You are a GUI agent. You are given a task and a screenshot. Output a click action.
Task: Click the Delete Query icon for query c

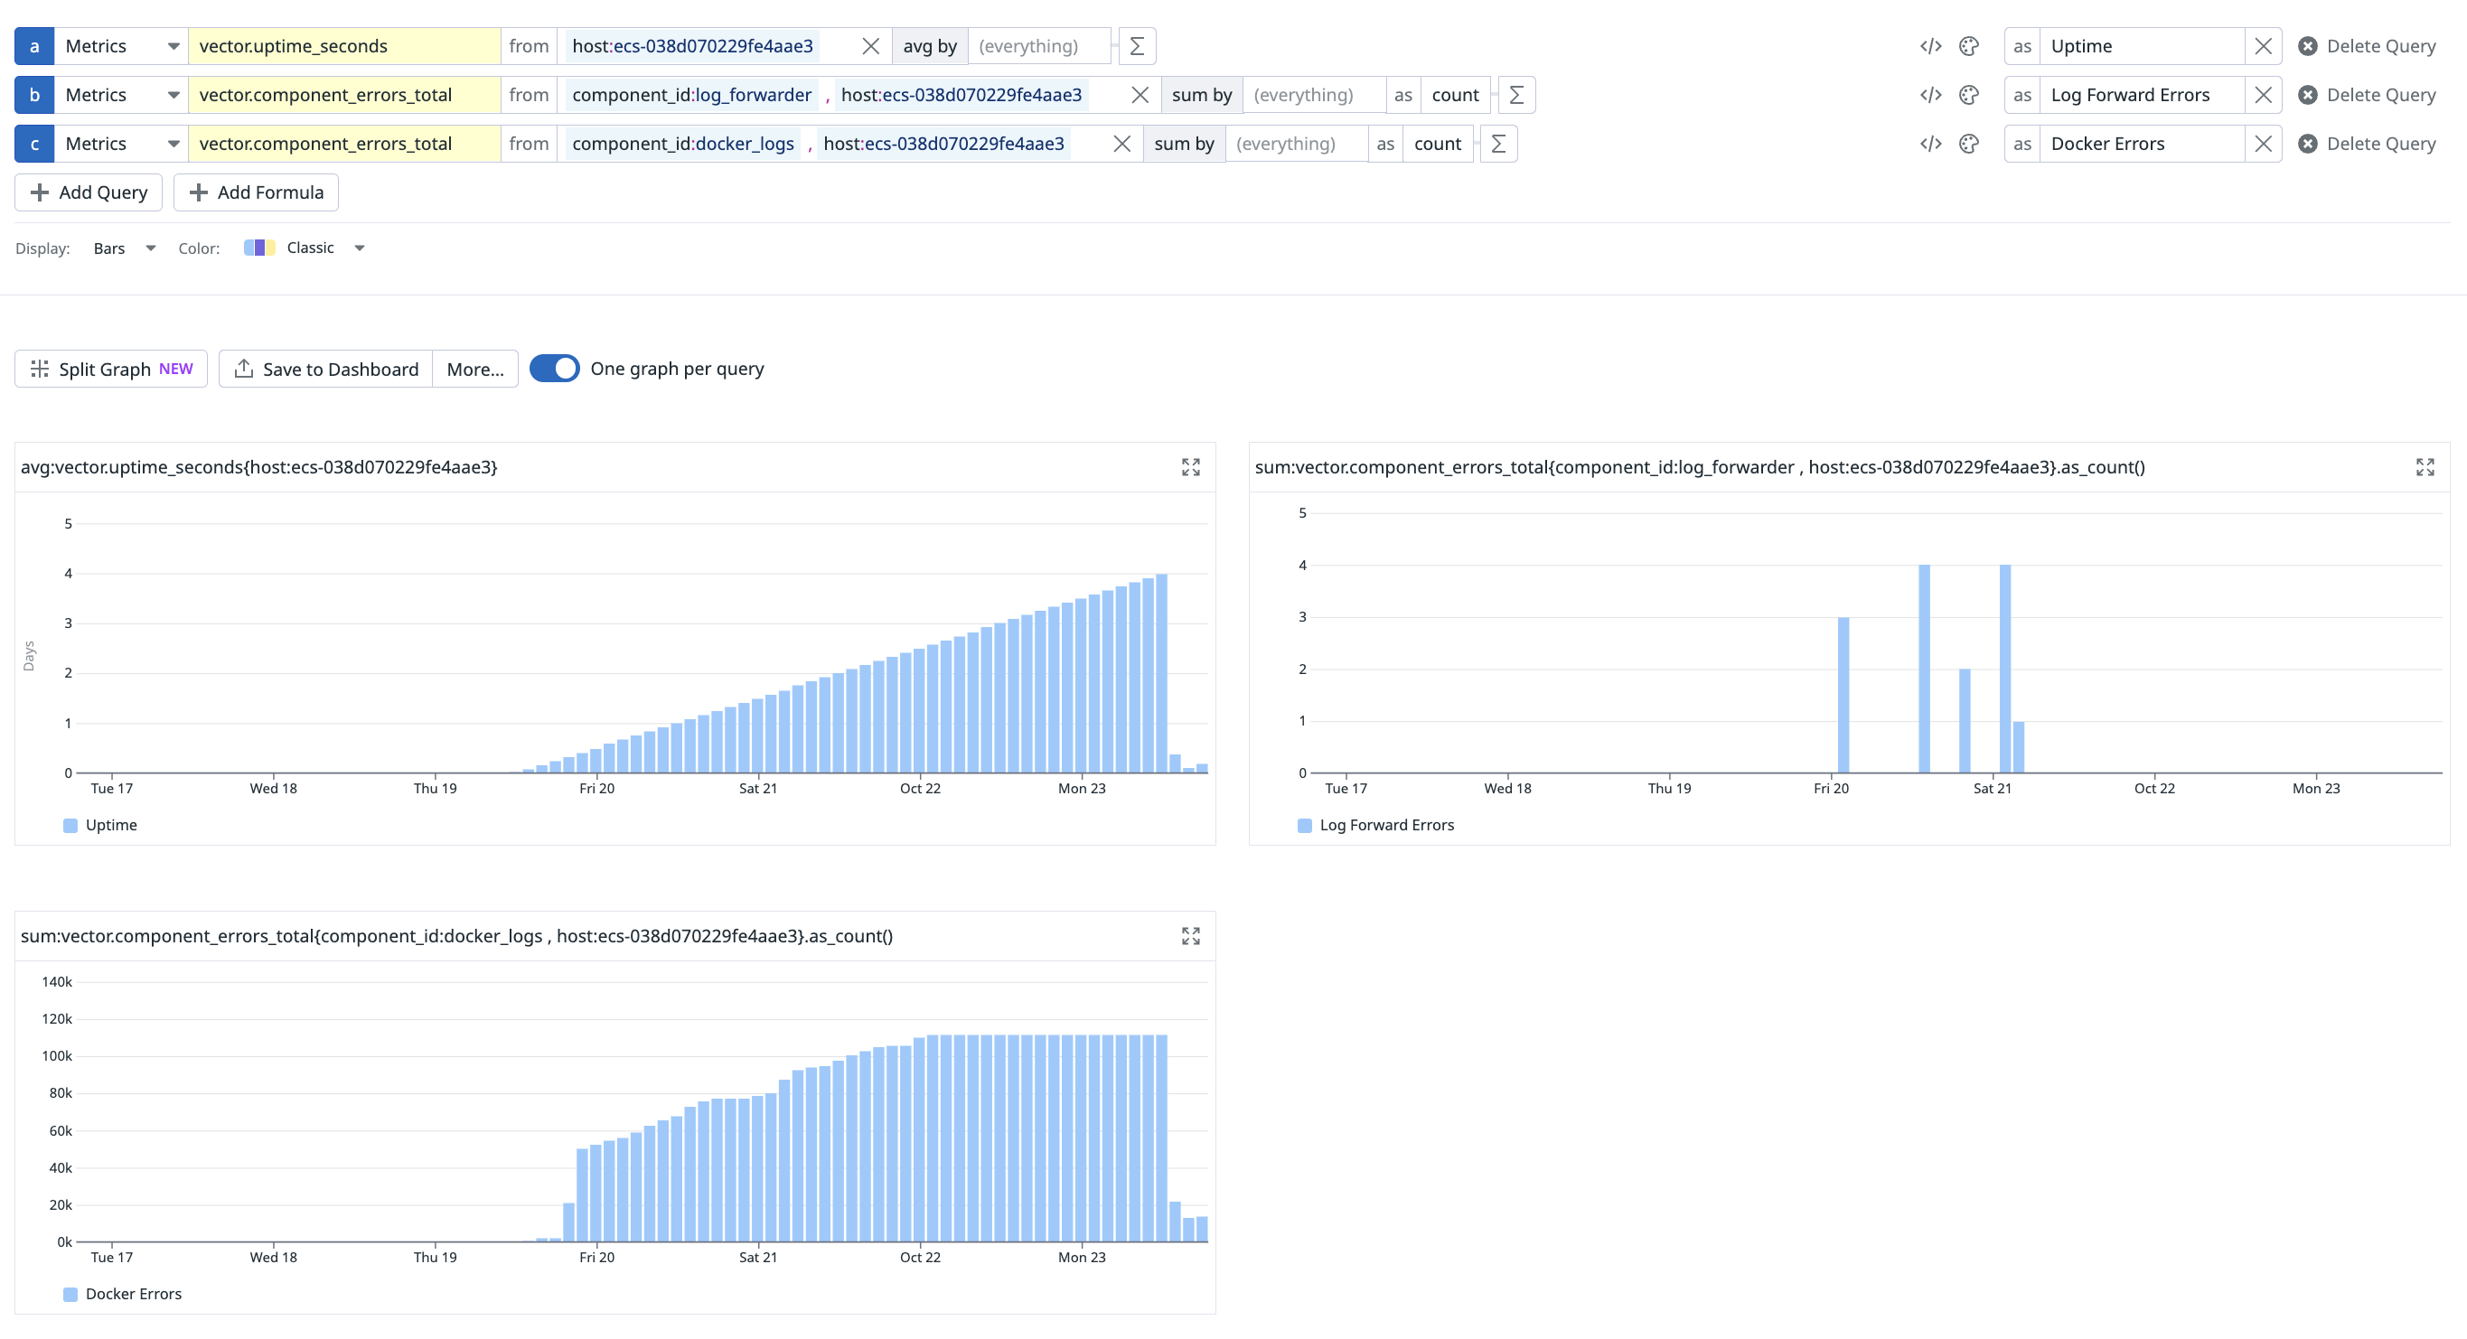point(2308,144)
